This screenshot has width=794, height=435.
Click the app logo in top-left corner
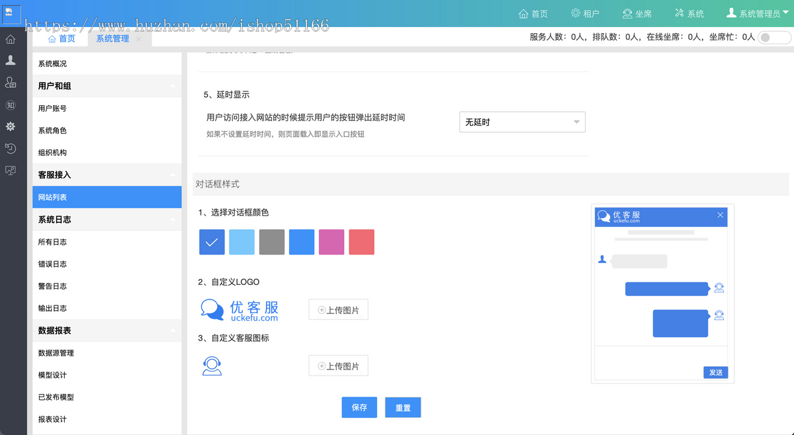(13, 13)
